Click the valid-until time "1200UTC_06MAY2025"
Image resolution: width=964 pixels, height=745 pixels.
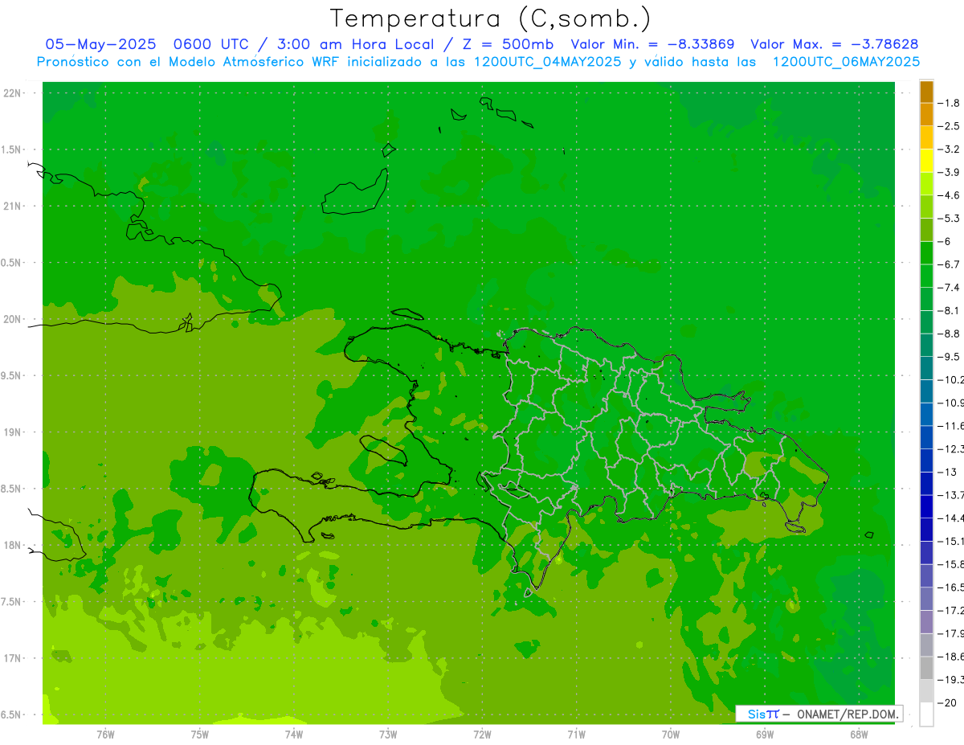[846, 62]
